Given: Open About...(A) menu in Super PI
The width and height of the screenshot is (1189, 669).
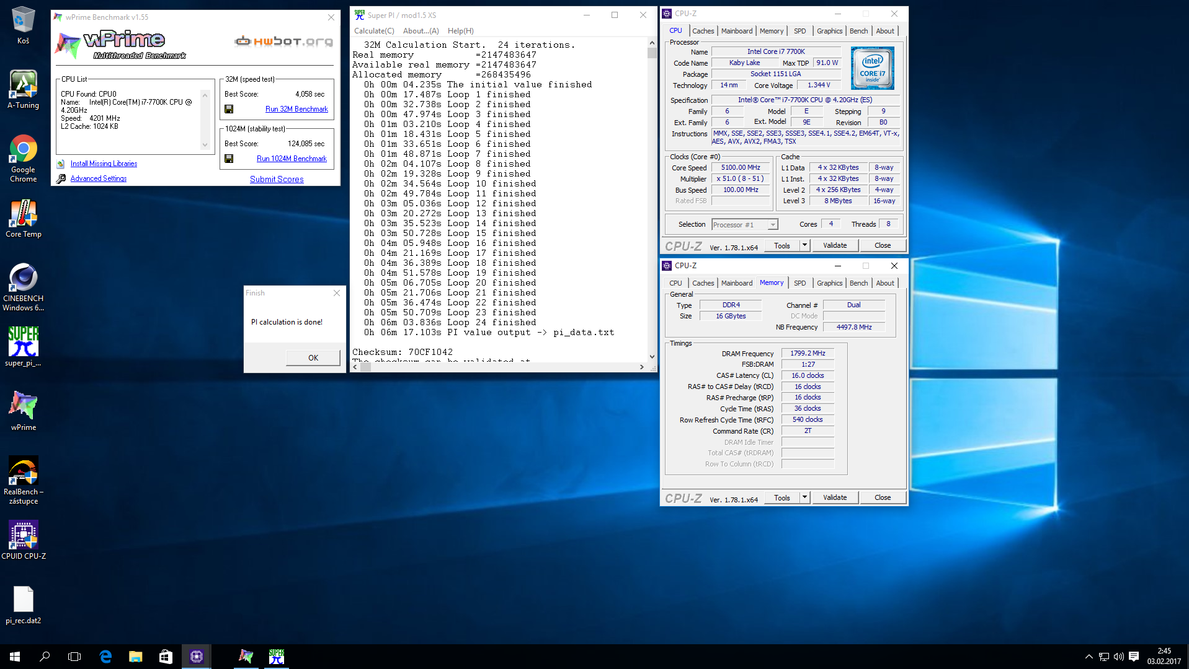Looking at the screenshot, I should (421, 31).
